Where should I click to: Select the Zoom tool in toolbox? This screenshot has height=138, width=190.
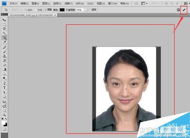pos(4,115)
